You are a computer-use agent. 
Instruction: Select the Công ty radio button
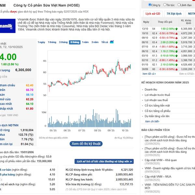149,5
